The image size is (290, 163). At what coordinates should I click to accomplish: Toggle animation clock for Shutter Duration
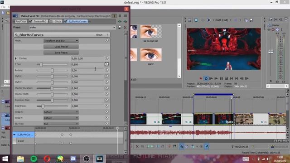pos(107,88)
